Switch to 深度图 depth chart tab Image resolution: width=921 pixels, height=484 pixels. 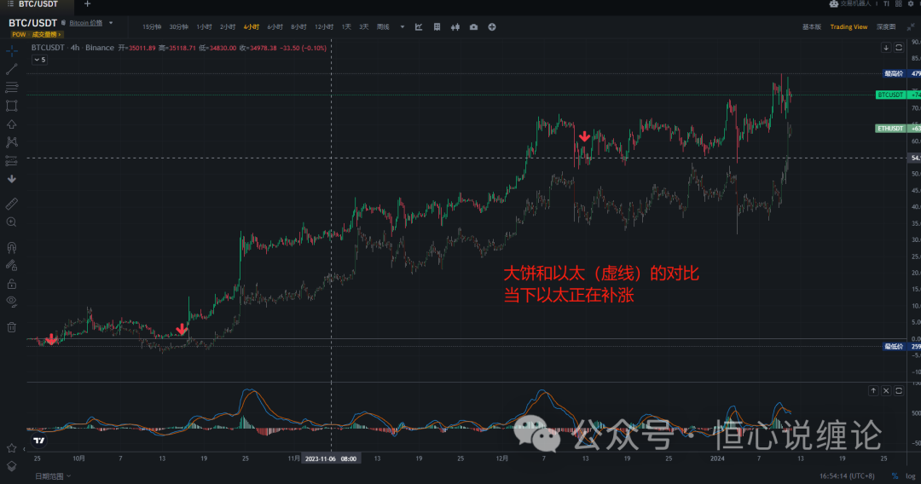[x=886, y=27]
